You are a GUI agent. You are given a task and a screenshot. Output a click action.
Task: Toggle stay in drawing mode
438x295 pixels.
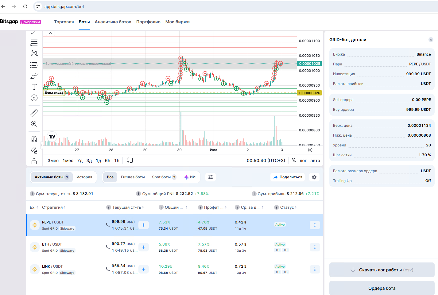(34, 150)
